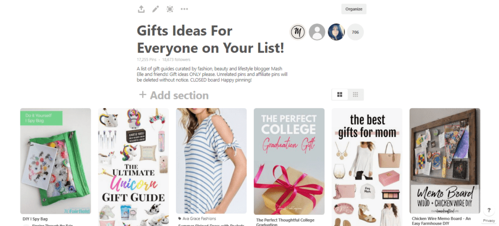
Task: Open the DIY I Spy Bag pin
Action: tap(56, 161)
